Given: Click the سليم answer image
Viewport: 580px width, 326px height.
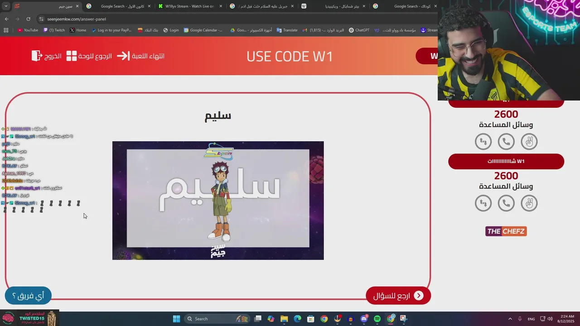Looking at the screenshot, I should pos(218,201).
